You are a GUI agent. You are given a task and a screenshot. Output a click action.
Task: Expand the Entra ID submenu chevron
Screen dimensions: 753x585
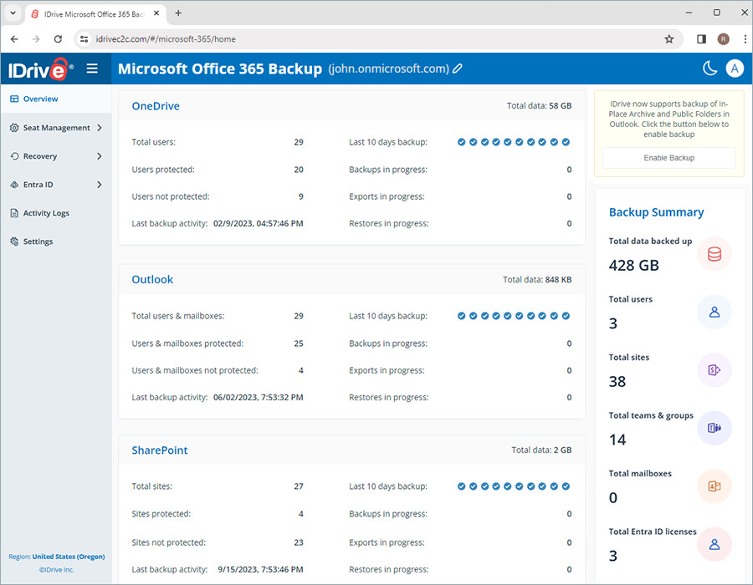click(100, 185)
